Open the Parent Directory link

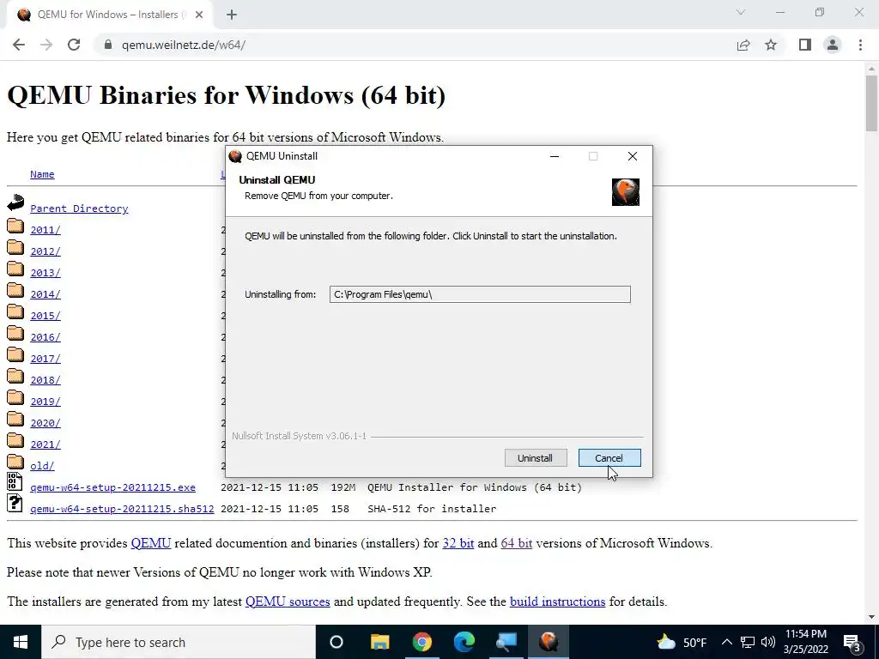[x=79, y=209]
